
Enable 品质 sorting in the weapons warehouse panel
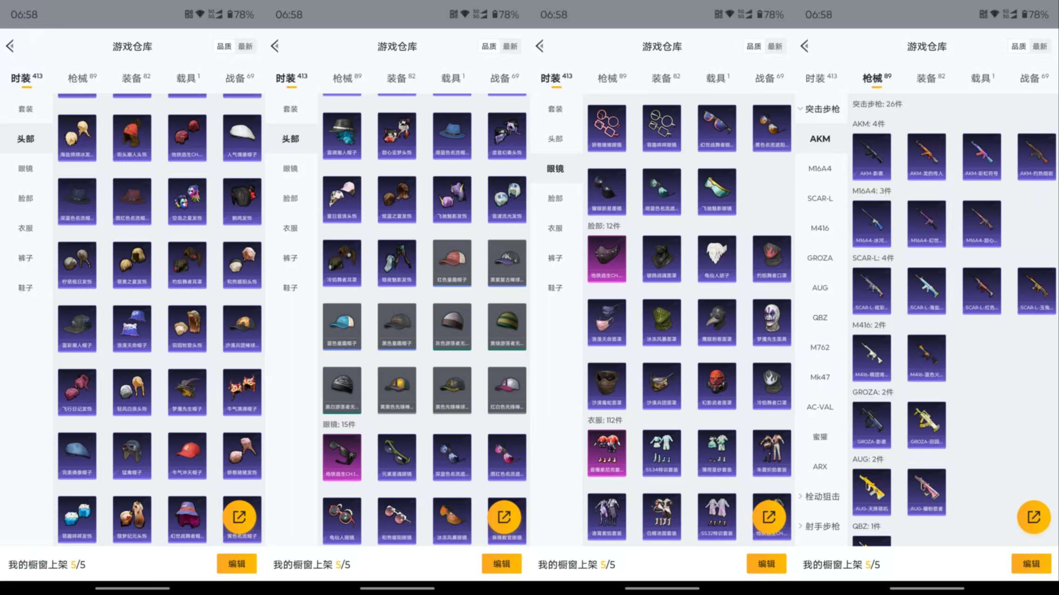pyautogui.click(x=1018, y=46)
